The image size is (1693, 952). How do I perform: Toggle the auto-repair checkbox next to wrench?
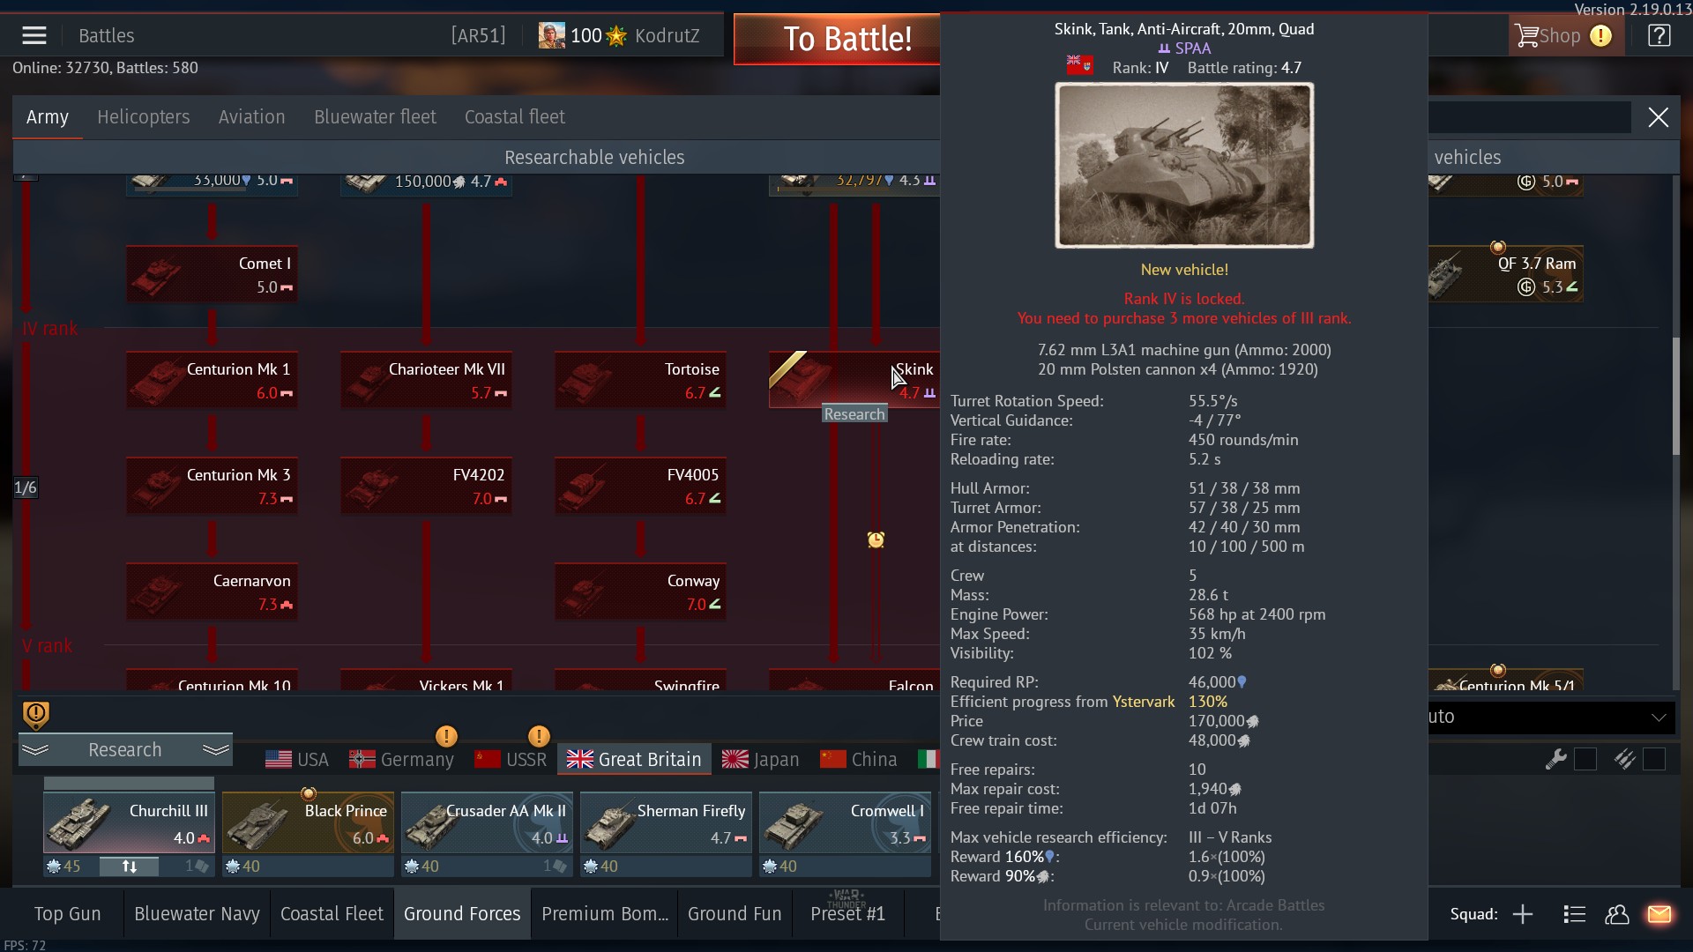1585,759
